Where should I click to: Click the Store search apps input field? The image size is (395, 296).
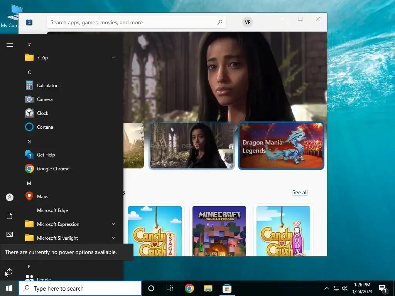click(136, 22)
